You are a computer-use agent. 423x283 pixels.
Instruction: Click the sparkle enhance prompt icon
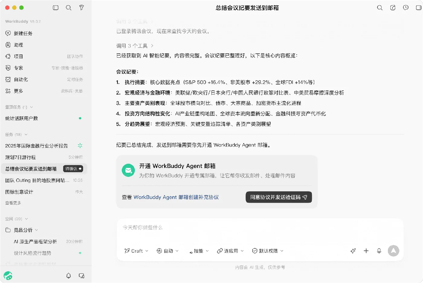pyautogui.click(x=353, y=251)
